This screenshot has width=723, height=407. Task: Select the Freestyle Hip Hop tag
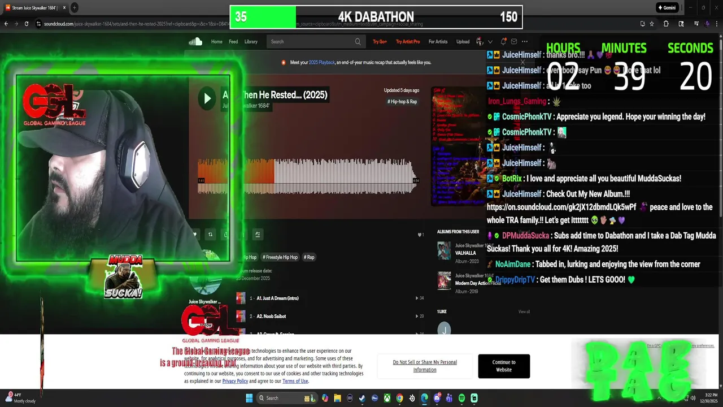280,257
